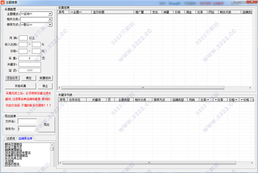
Task: Click the 批量修改 button
Action: point(45,78)
